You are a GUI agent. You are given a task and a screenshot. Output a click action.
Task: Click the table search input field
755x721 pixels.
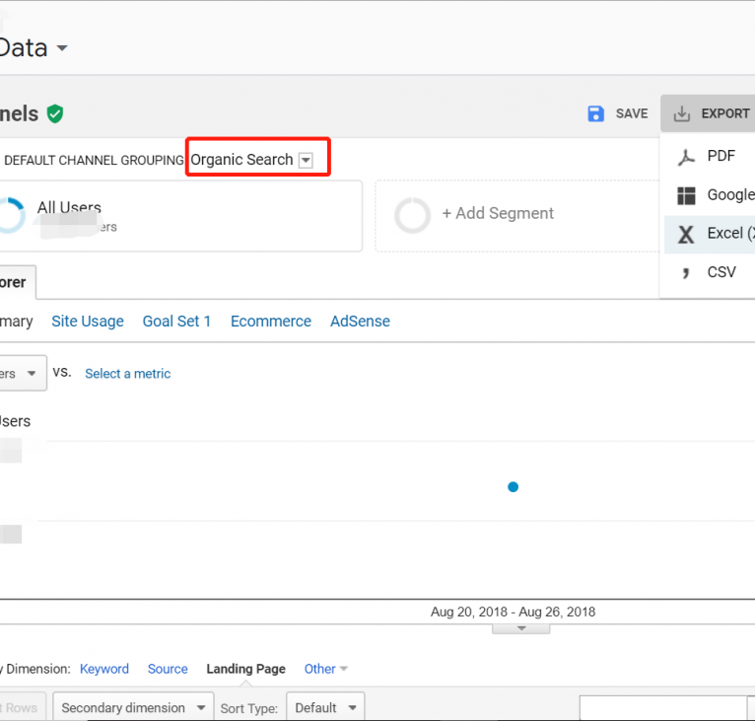pyautogui.click(x=662, y=707)
